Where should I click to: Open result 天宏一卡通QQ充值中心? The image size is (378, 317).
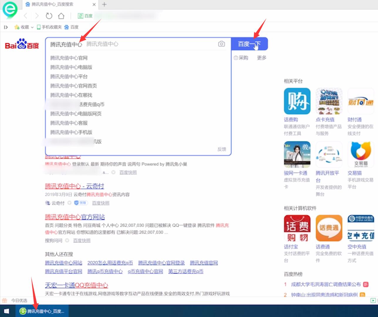point(76,285)
